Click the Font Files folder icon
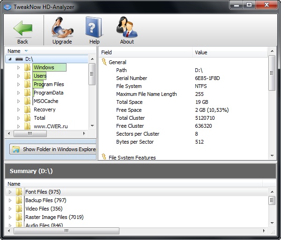 (x=19, y=192)
